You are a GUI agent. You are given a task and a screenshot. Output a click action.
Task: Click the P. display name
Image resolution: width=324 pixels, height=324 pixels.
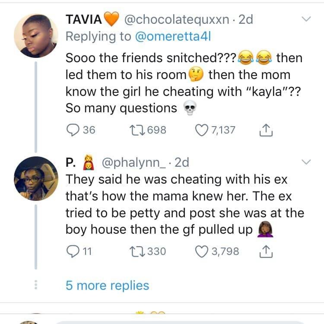click(70, 162)
